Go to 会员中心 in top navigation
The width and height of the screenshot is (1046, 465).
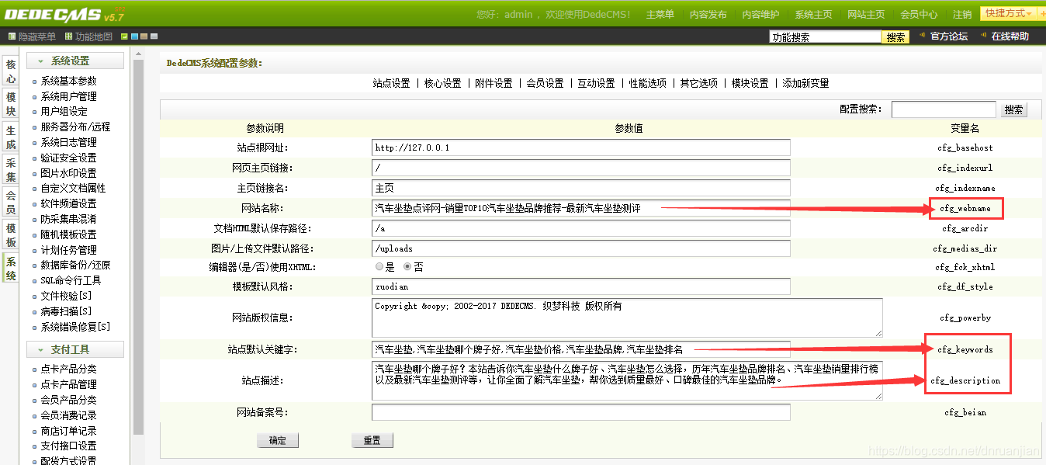click(919, 15)
